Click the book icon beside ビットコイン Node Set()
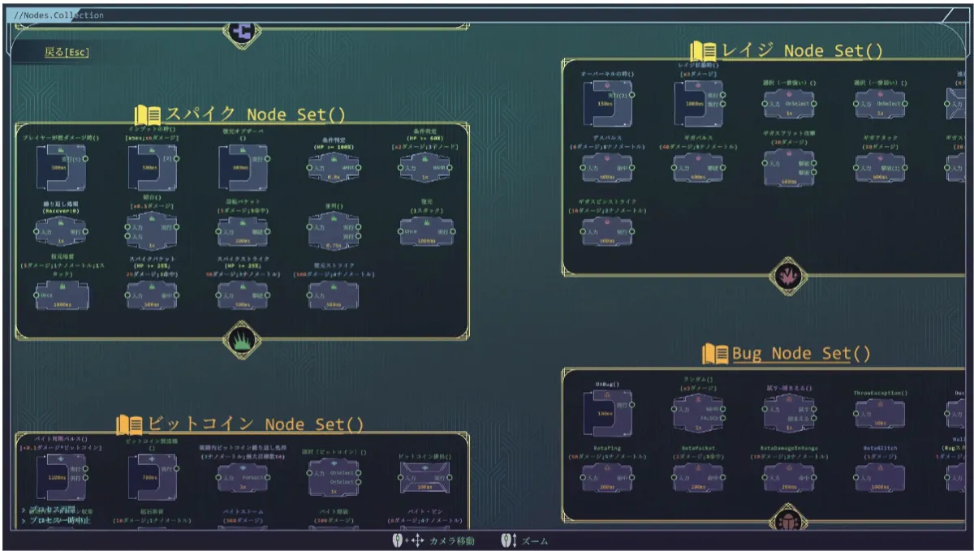Viewport: 974px width, 551px height. click(129, 424)
